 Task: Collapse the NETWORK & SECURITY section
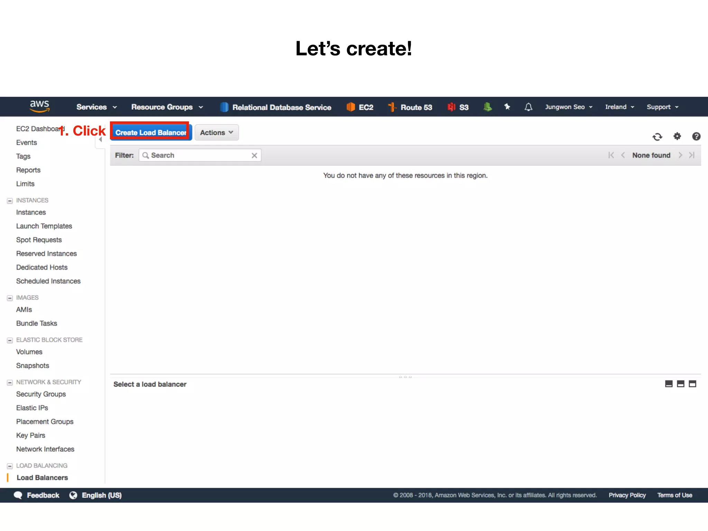click(10, 382)
